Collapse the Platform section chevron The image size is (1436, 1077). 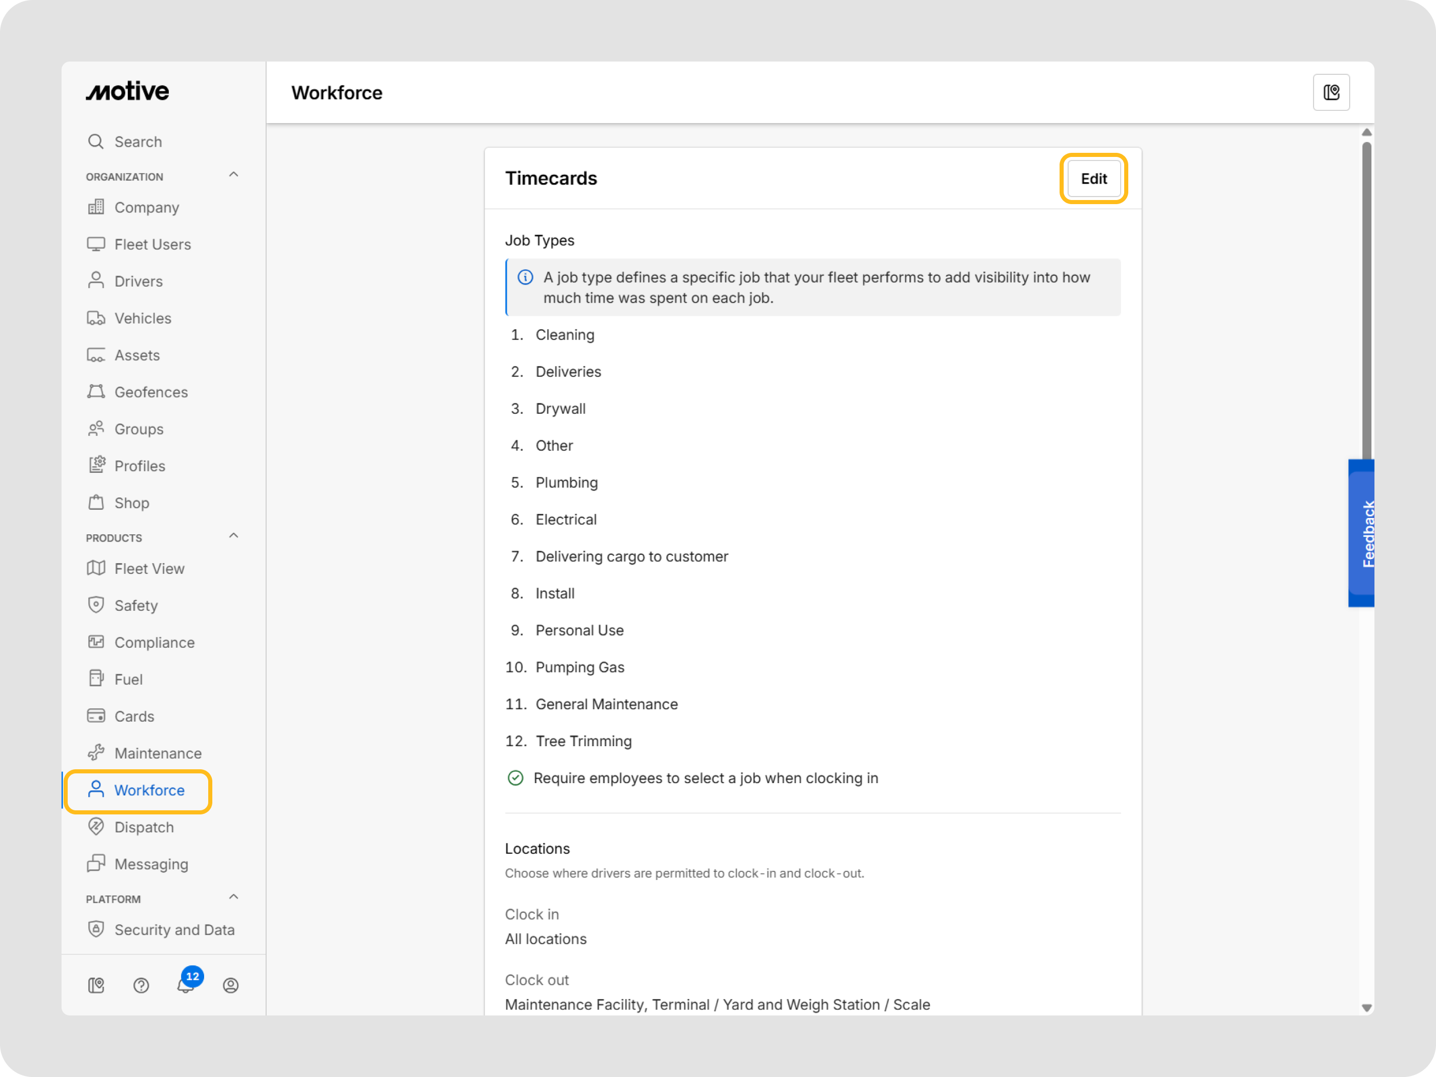pos(234,897)
